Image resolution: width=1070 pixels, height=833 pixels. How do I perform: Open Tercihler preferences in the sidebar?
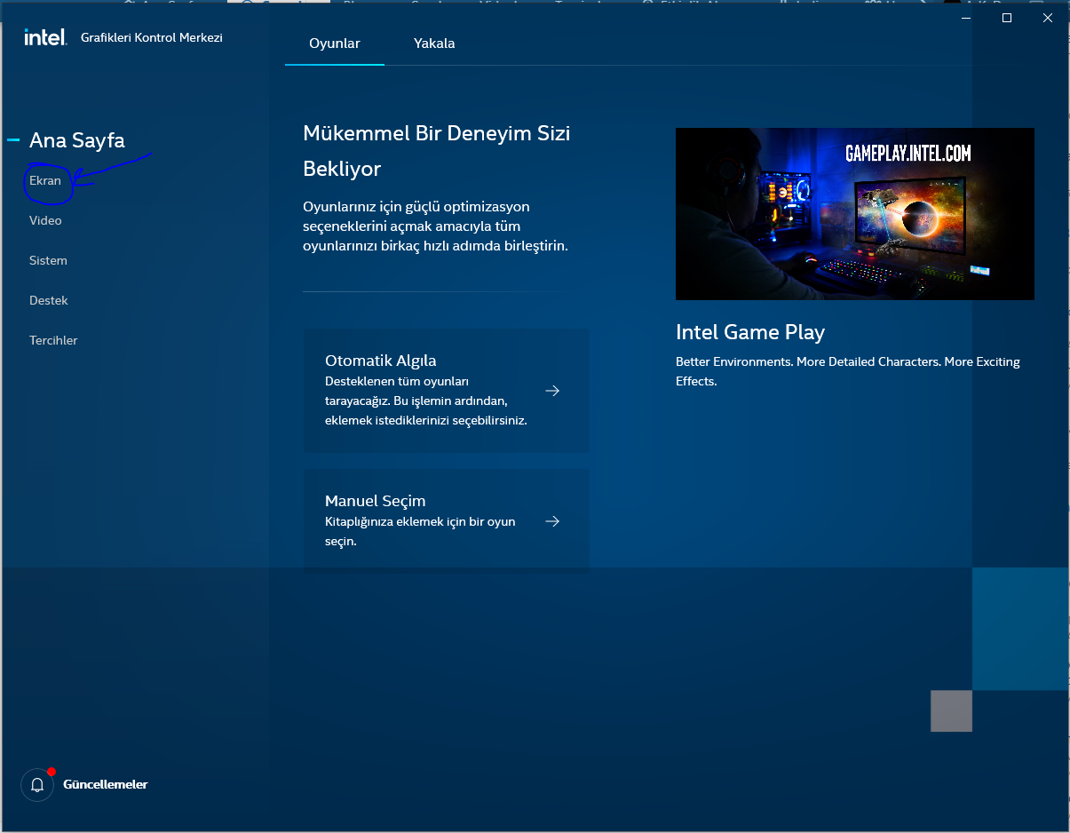53,340
